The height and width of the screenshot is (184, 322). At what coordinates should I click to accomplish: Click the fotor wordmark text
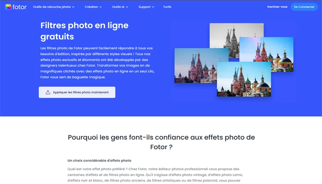click(19, 7)
